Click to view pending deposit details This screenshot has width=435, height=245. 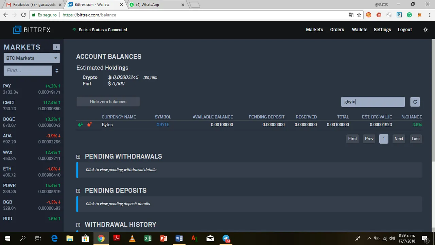(118, 204)
